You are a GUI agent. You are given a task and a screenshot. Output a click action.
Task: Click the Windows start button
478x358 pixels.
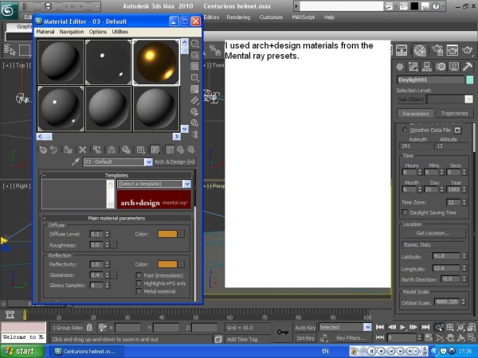tap(22, 352)
